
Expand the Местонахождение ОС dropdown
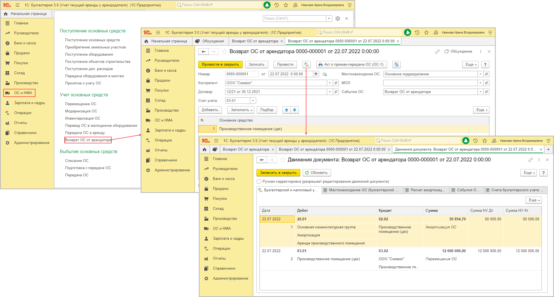coord(480,74)
